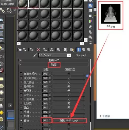
Task: Click sample slots scroll-down arrow
Action: coord(86,40)
